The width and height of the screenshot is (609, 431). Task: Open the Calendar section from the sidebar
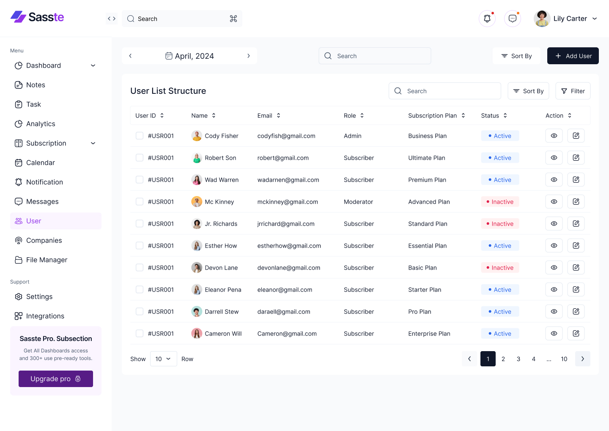click(40, 162)
